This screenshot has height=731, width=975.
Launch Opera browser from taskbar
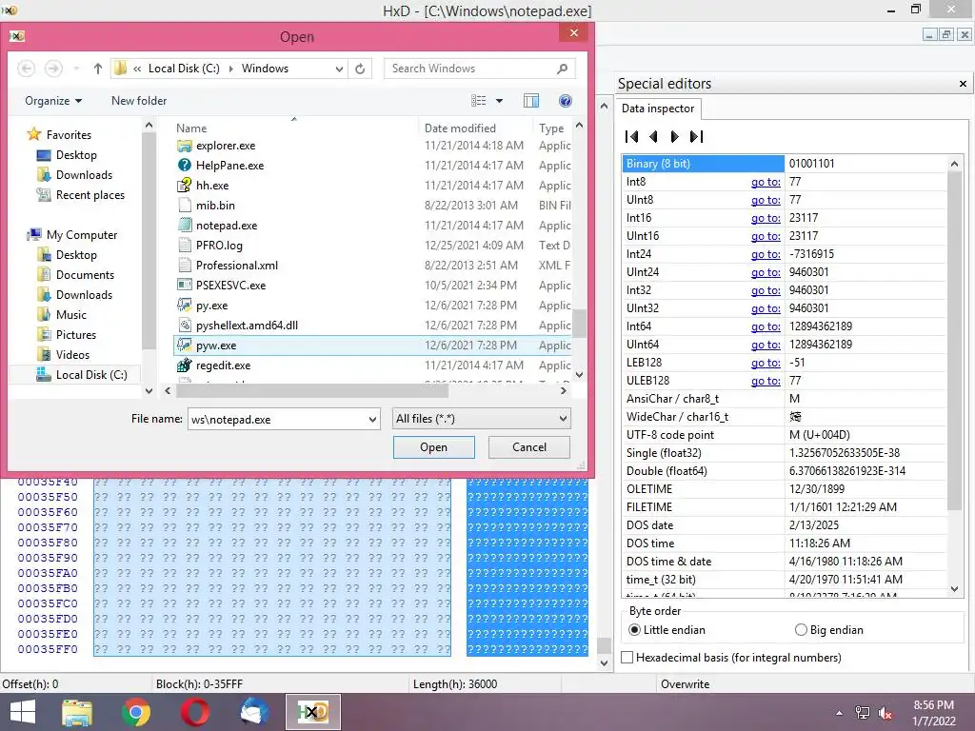point(194,712)
